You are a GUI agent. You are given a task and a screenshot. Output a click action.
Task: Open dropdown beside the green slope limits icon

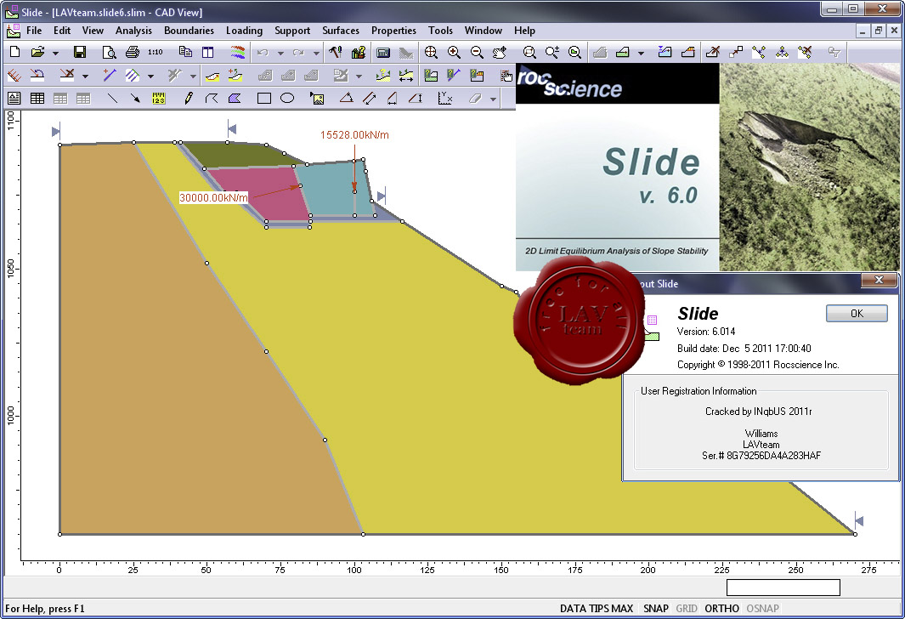coord(641,53)
